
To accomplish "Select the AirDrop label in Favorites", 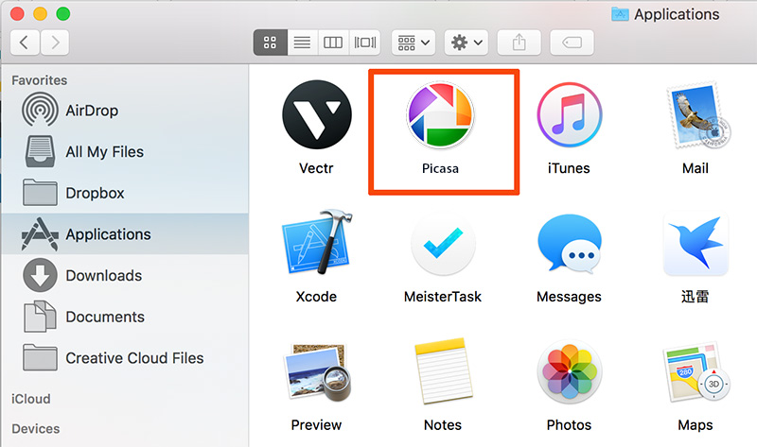I will [92, 111].
